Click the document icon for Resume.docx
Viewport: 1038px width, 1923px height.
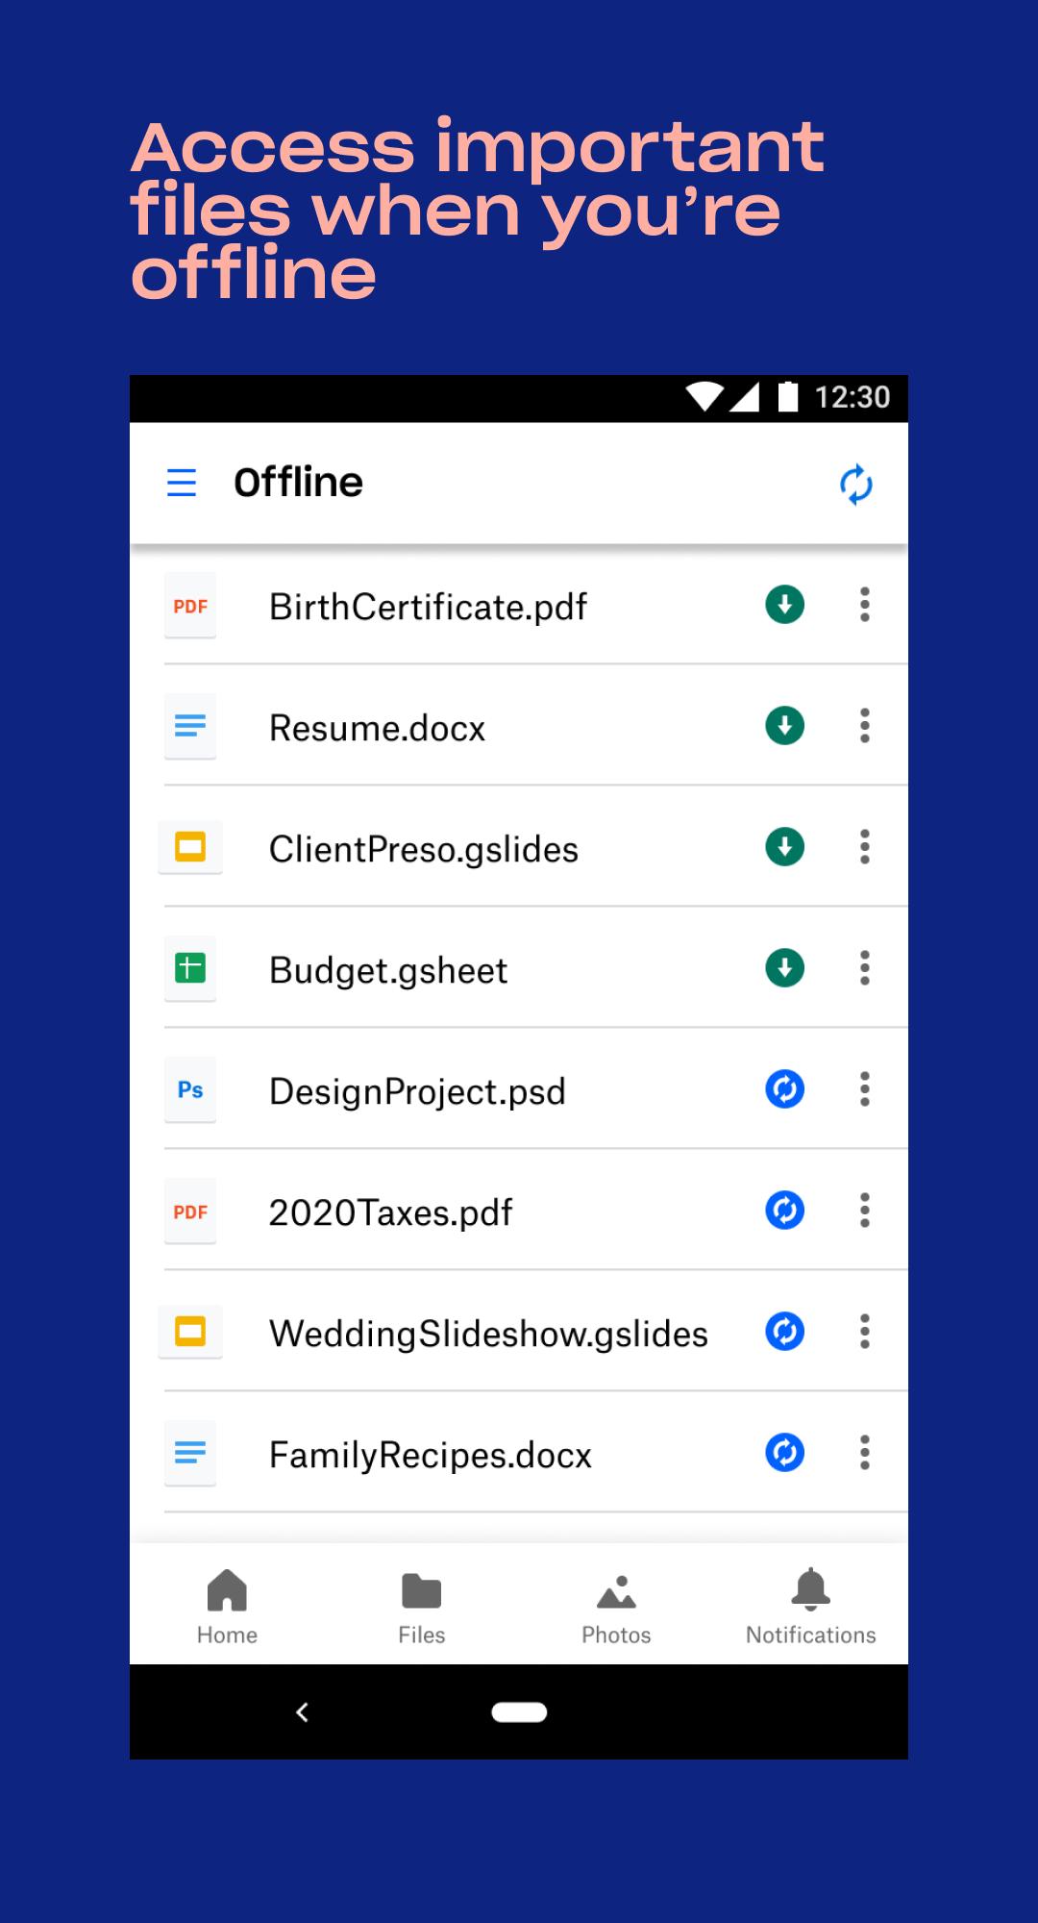[x=190, y=727]
